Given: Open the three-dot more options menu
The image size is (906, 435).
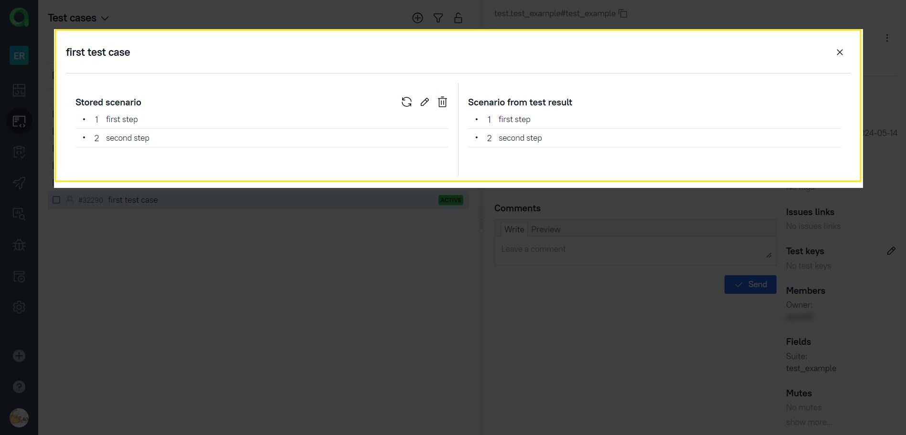Looking at the screenshot, I should [x=887, y=38].
